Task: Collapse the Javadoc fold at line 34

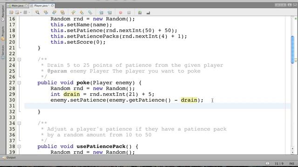Action: click(x=19, y=123)
